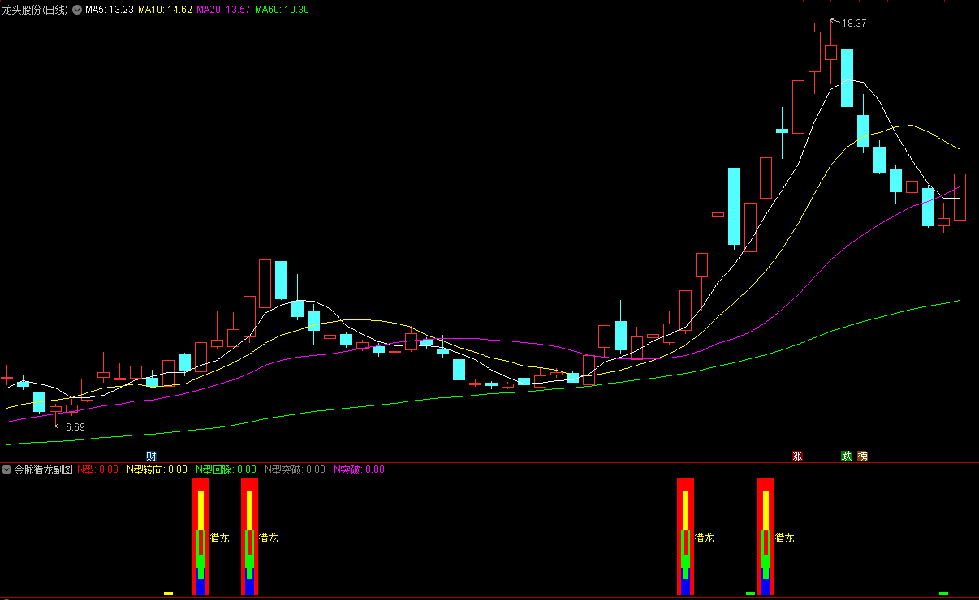Click the 18.37 high price label

tap(854, 24)
